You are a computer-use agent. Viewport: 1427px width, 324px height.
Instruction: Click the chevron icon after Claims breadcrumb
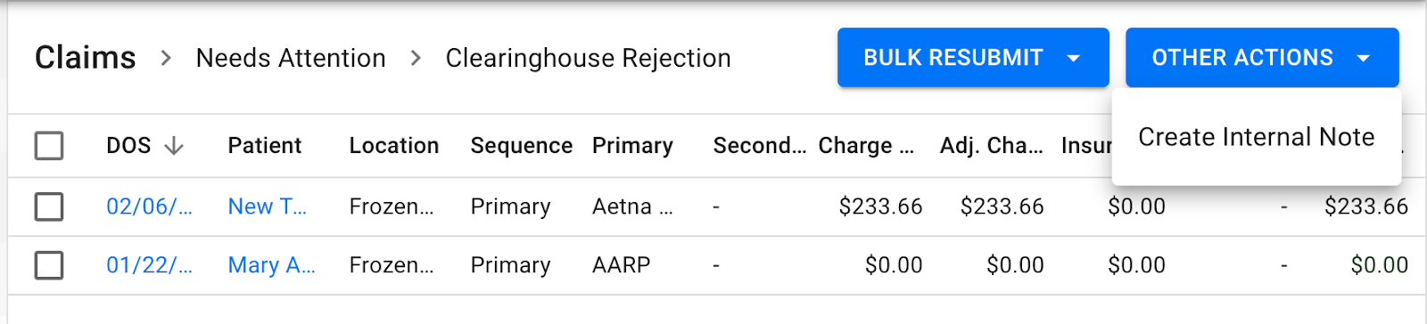(x=166, y=58)
